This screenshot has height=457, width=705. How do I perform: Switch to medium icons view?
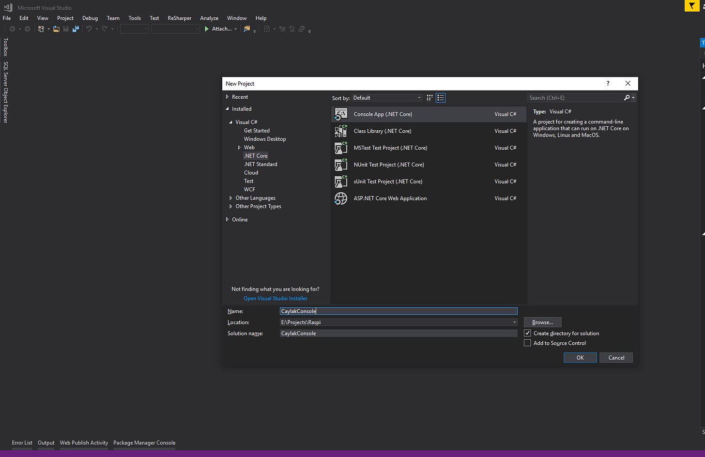click(x=429, y=98)
